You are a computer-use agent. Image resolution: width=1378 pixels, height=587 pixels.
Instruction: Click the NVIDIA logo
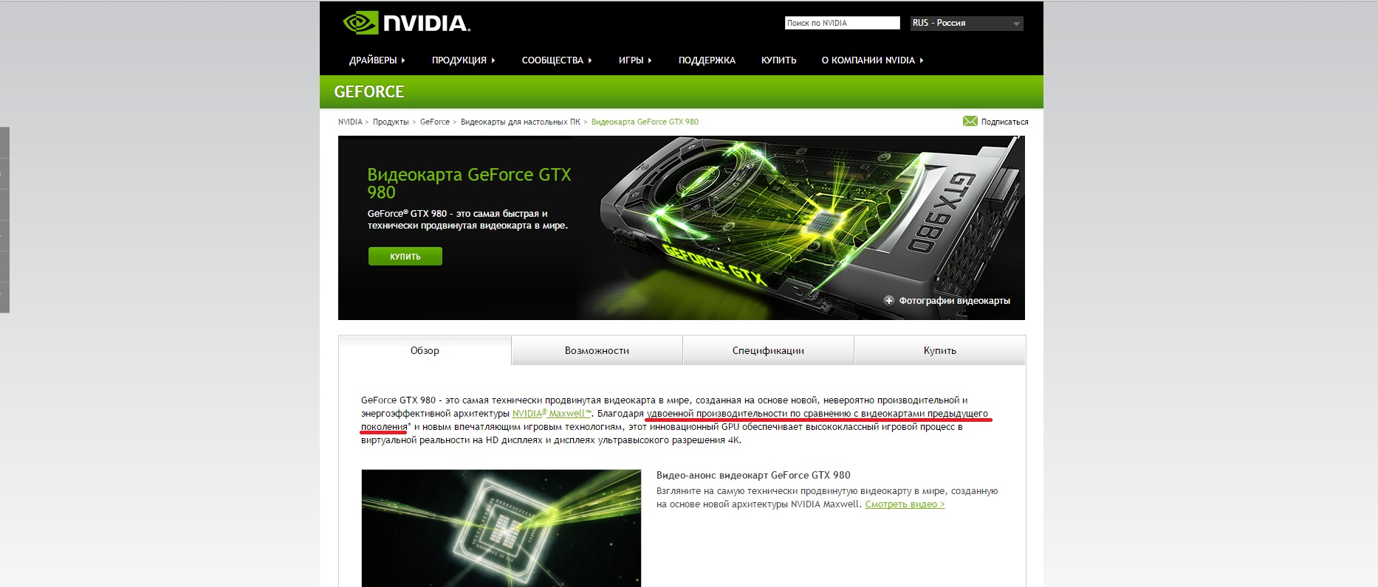coord(406,23)
